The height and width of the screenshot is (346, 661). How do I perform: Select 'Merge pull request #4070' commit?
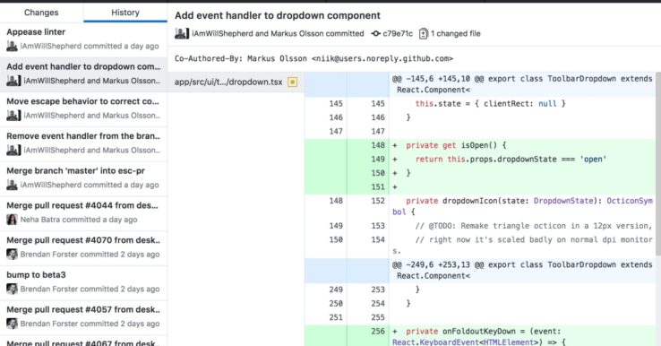tap(83, 247)
